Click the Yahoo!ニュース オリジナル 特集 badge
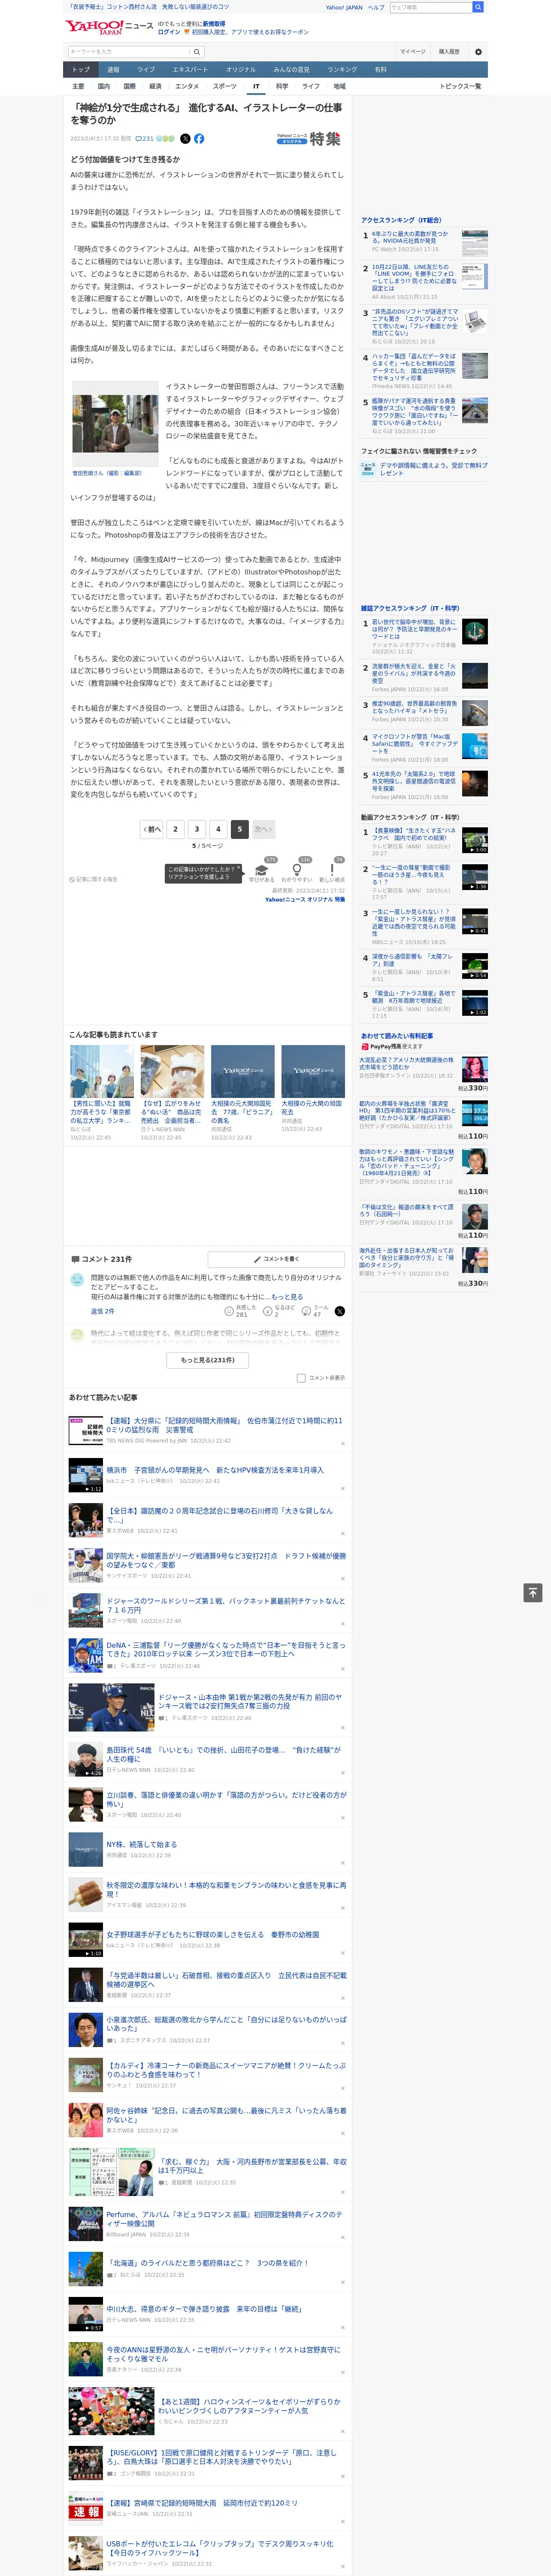Screen dimensions: 551x2576 click(309, 139)
